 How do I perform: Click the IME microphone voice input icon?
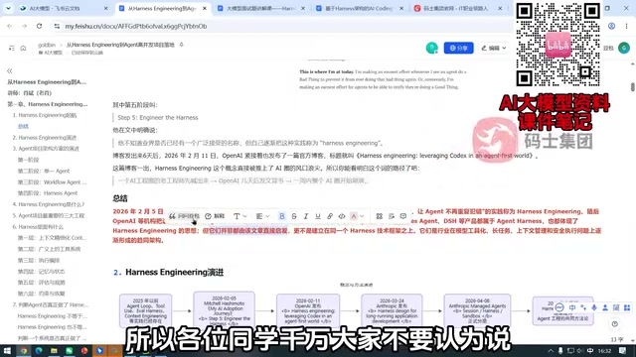click(x=594, y=308)
